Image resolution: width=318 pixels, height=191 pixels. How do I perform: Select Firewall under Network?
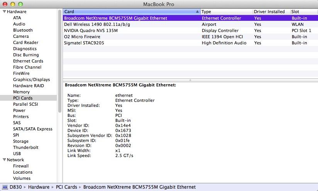[x=21, y=166]
